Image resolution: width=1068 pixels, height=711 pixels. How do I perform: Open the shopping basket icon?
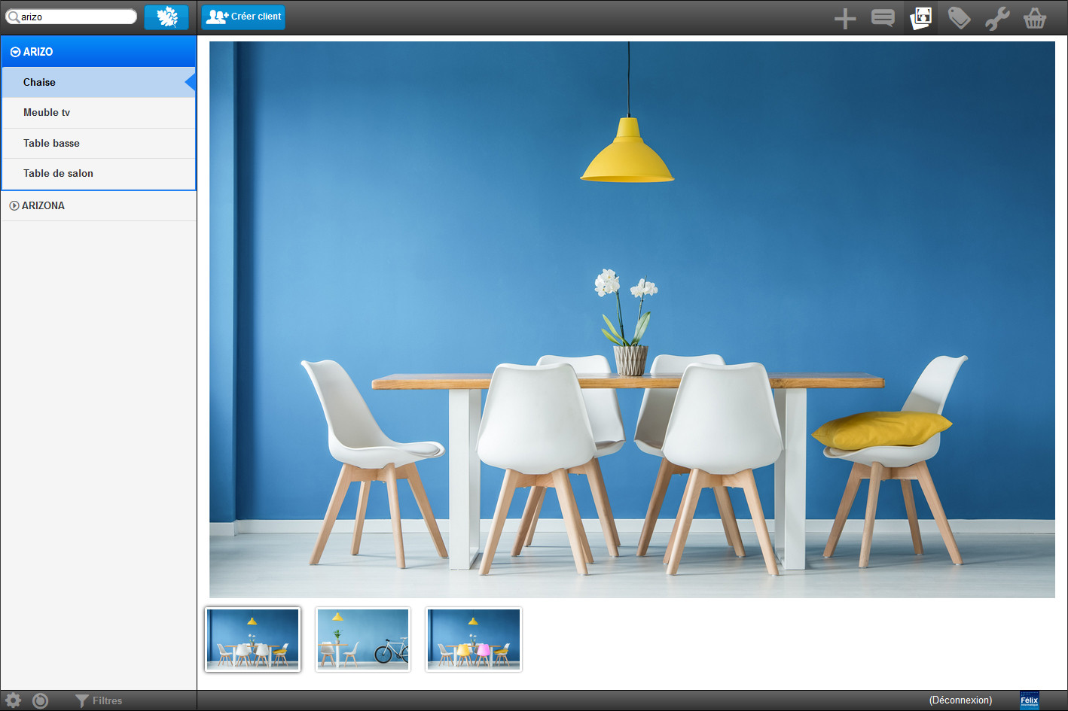pos(1035,18)
